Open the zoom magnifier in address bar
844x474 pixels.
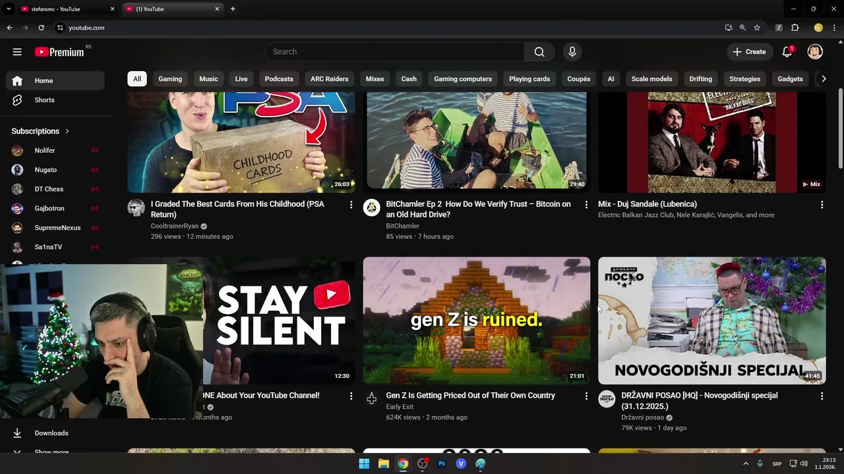coord(742,28)
